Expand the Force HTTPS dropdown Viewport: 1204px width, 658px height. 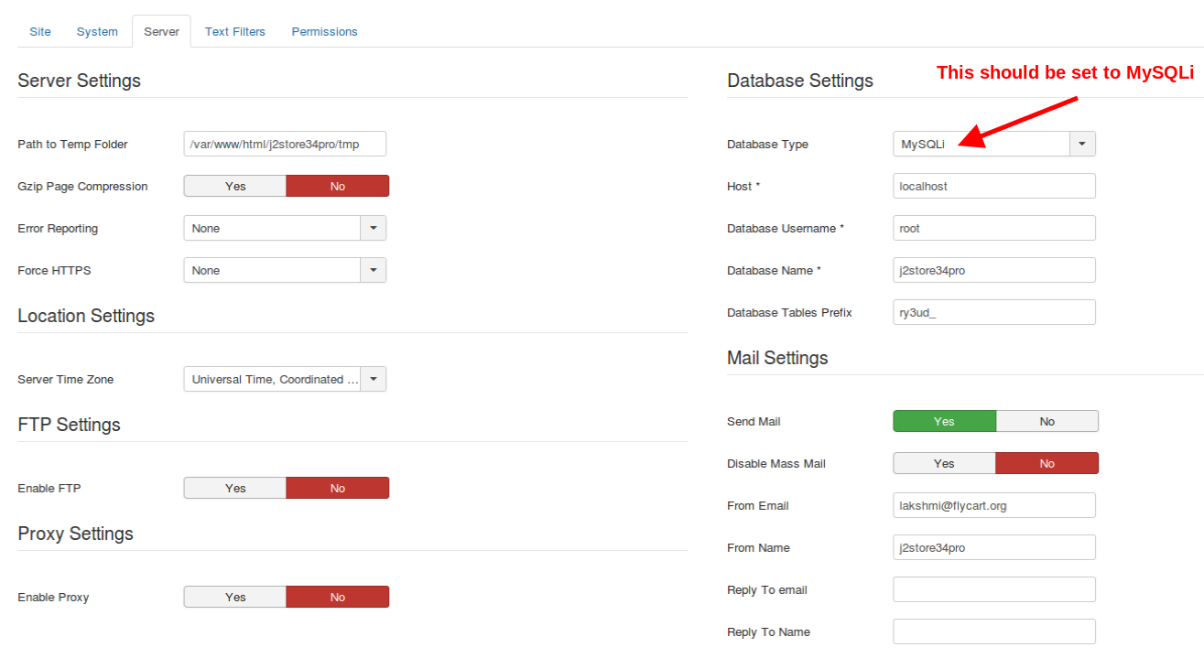374,269
